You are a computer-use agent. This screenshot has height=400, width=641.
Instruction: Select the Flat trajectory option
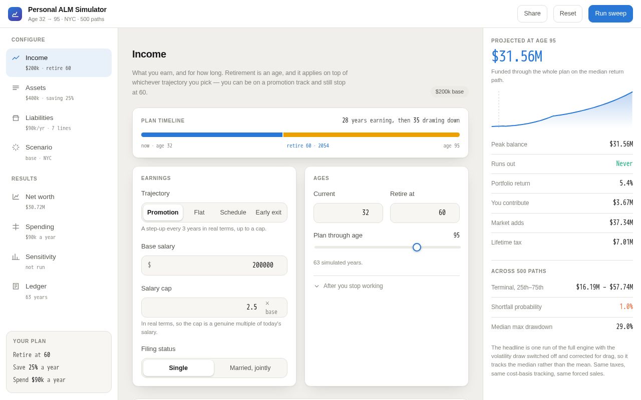point(199,212)
